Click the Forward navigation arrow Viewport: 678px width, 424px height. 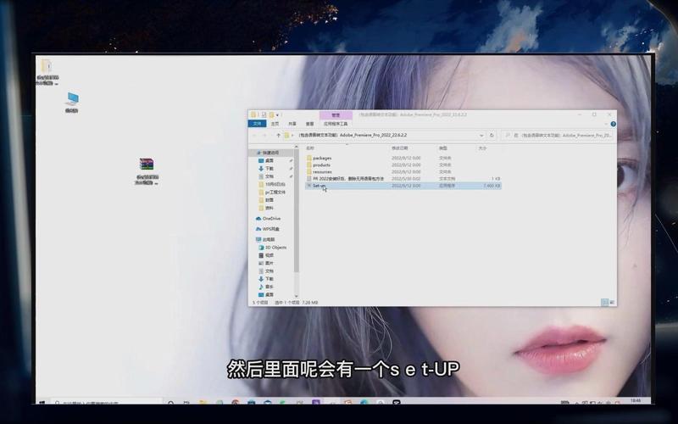[264, 136]
